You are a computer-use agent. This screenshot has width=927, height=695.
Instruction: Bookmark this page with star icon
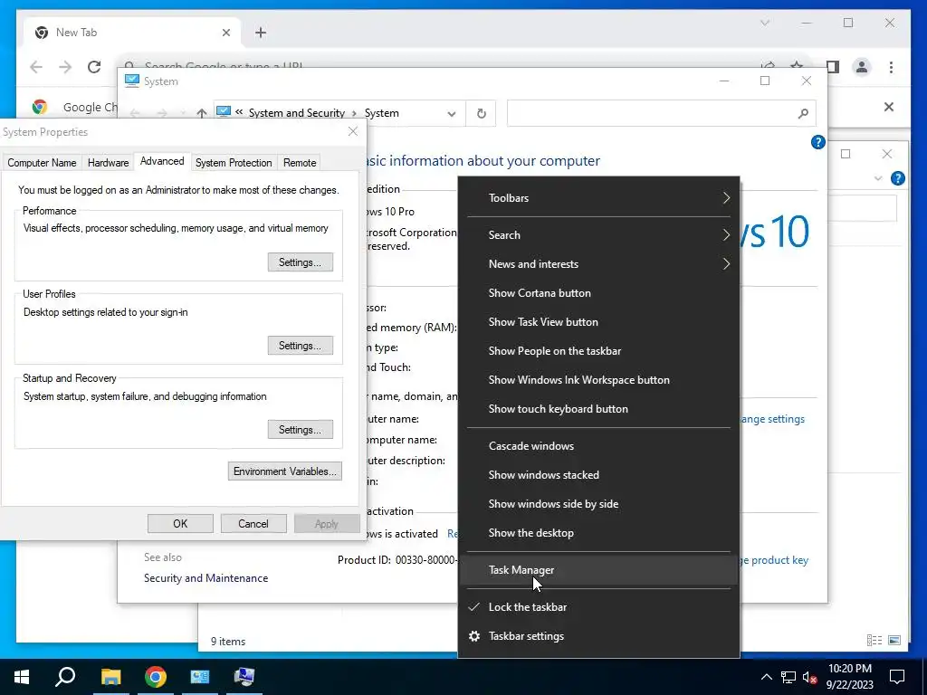pos(797,64)
